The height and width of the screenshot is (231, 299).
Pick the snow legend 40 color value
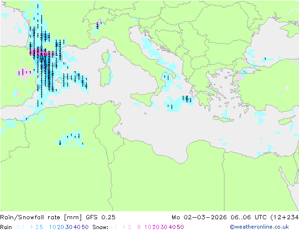point(172,227)
